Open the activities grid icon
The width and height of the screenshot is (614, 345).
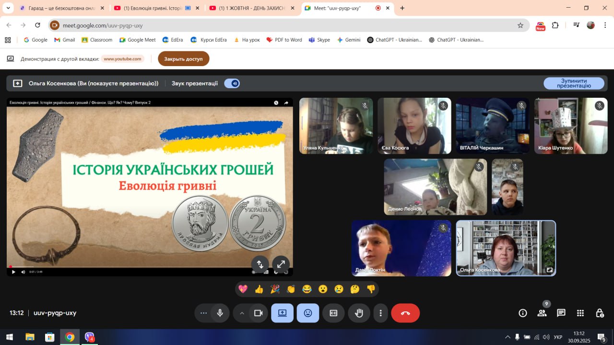(580, 313)
